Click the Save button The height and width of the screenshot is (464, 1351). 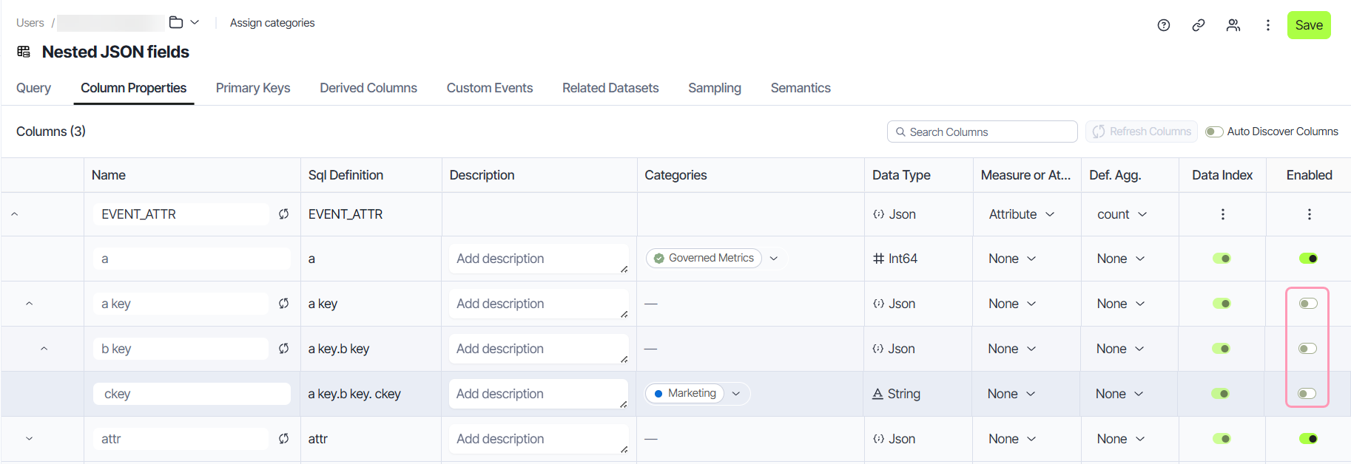pos(1309,25)
